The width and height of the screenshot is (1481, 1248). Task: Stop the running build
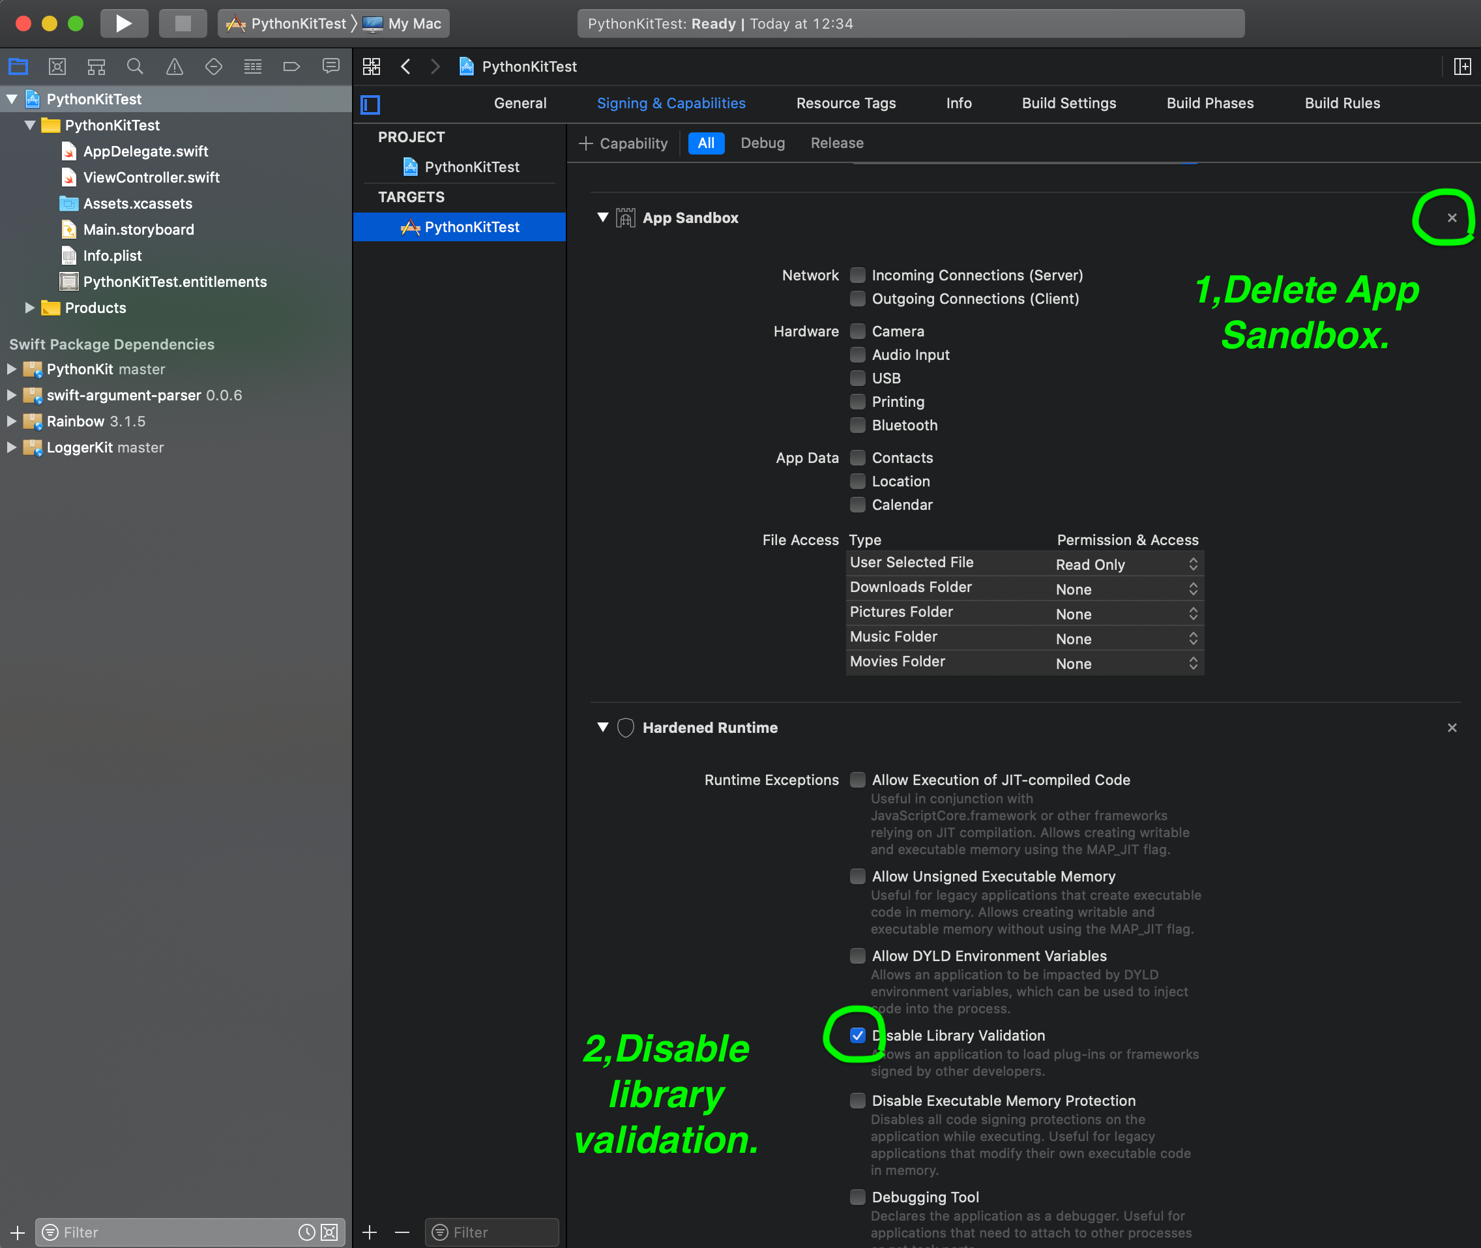[x=183, y=23]
